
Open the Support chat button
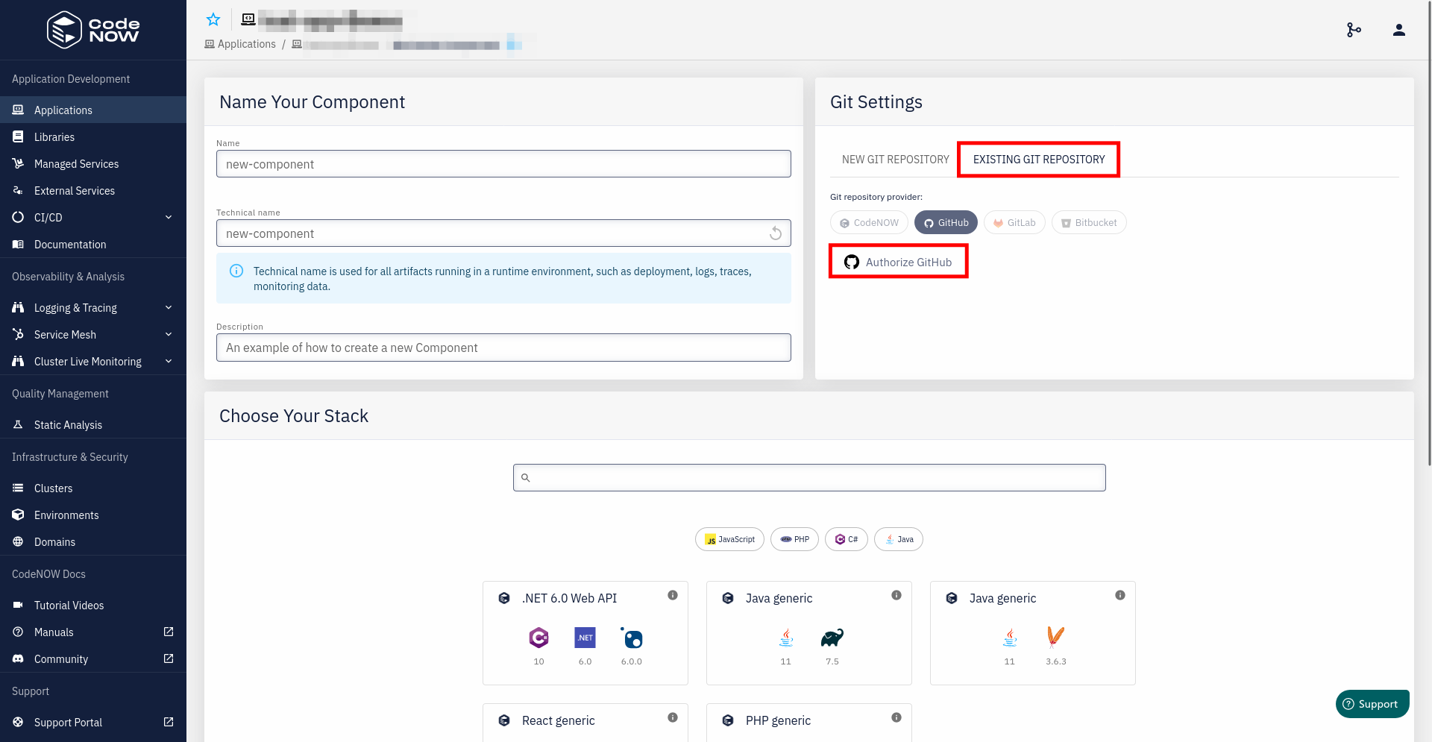tap(1372, 704)
